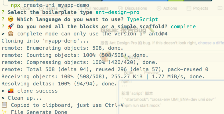Click the monkey emoji before 'complete mode'
The image size is (224, 114).
[x=11, y=33]
